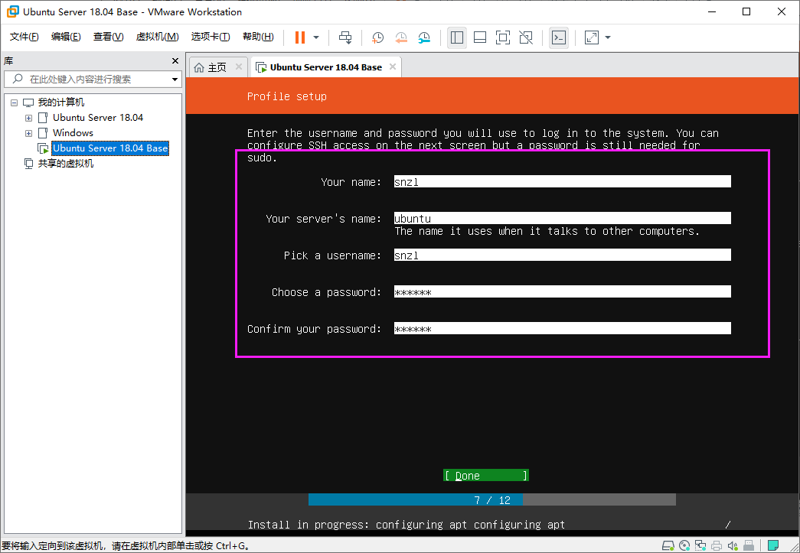This screenshot has width=800, height=553.
Task: Open the 查看(V) menu
Action: click(x=108, y=37)
